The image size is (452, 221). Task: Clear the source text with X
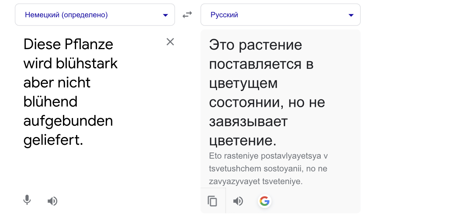pos(170,42)
